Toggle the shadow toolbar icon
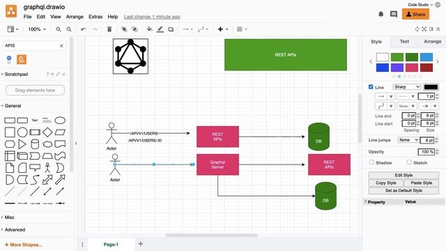446x251 pixels. click(171, 29)
